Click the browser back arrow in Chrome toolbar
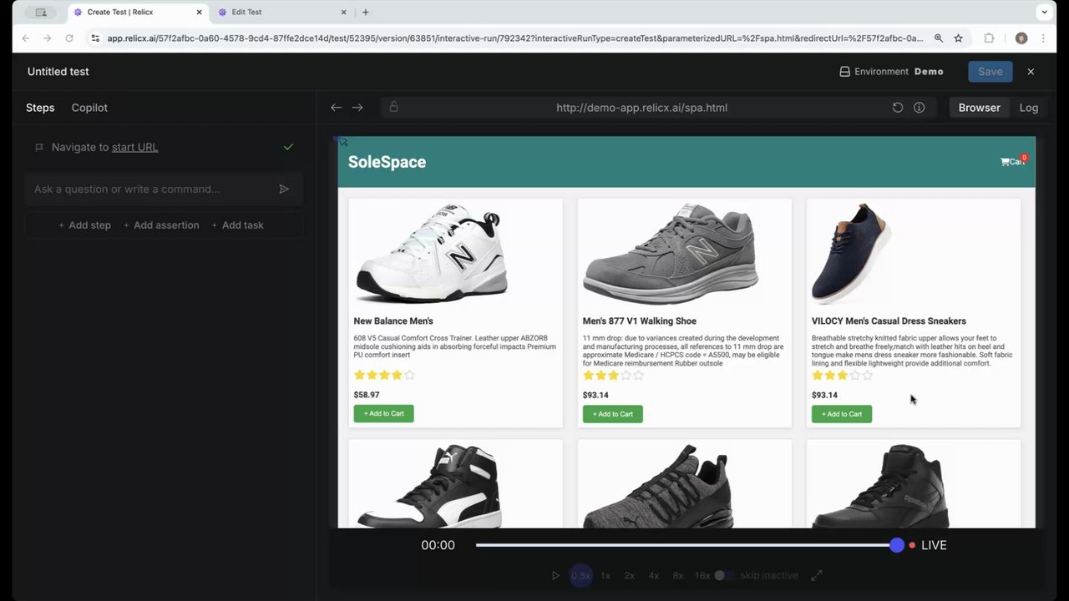This screenshot has height=601, width=1069. pos(26,38)
